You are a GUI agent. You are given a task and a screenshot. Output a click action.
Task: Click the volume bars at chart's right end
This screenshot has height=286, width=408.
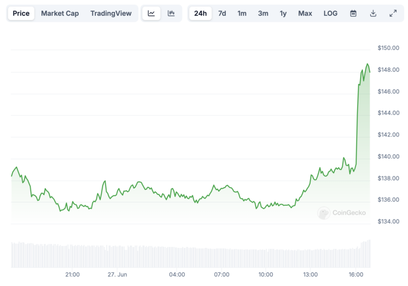pos(366,254)
